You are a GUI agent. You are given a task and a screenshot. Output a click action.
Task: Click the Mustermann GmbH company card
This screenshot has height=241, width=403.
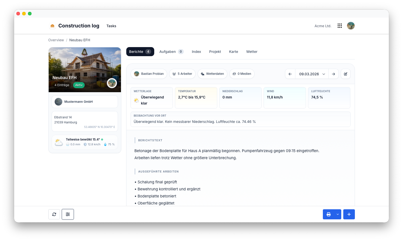(x=85, y=102)
